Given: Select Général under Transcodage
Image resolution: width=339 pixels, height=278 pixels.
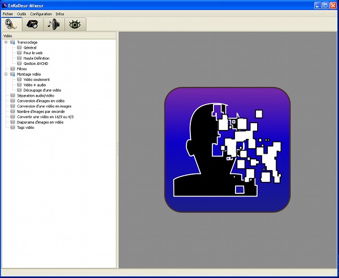Looking at the screenshot, I should coord(30,47).
